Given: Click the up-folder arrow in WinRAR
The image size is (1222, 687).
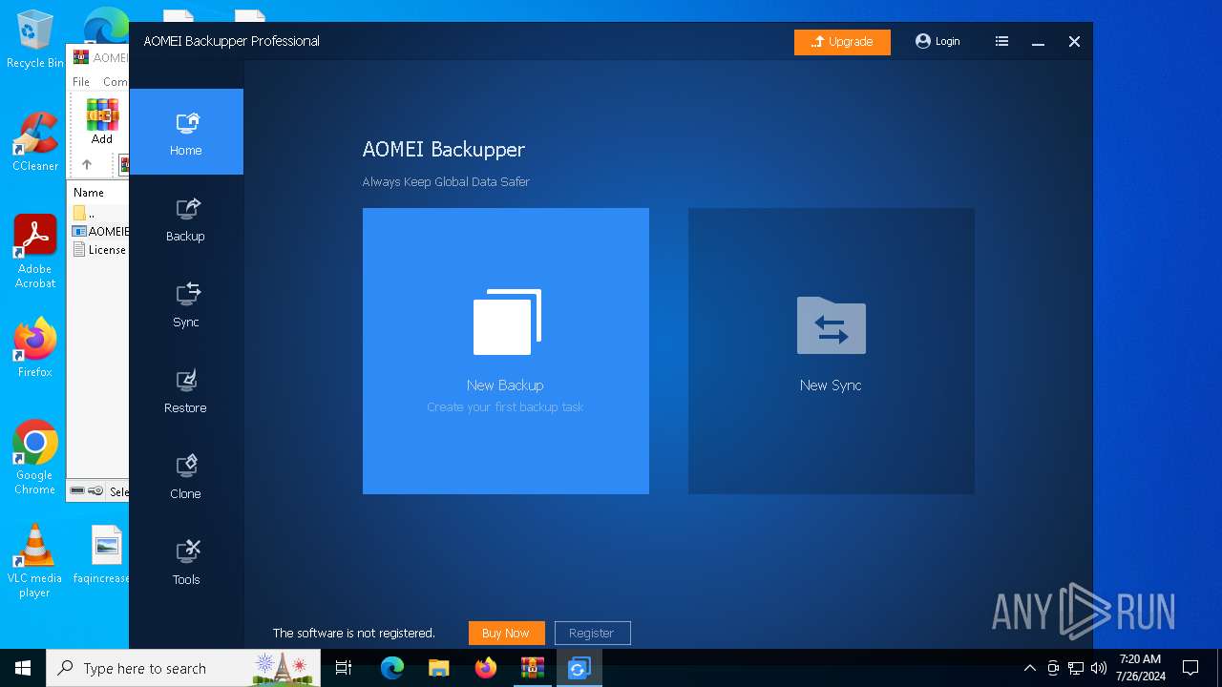Looking at the screenshot, I should click(x=87, y=165).
